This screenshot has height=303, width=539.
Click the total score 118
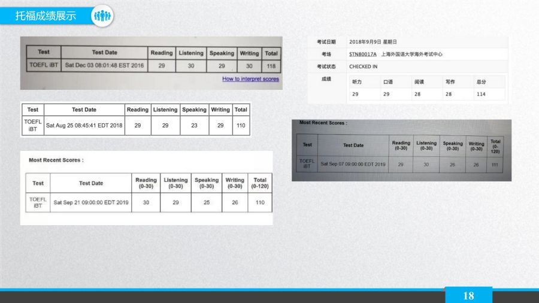[271, 66]
